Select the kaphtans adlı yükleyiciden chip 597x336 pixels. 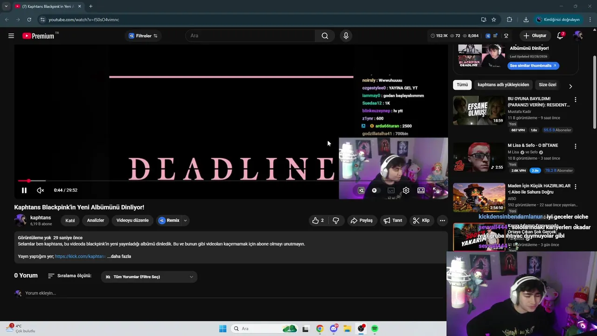click(x=503, y=84)
